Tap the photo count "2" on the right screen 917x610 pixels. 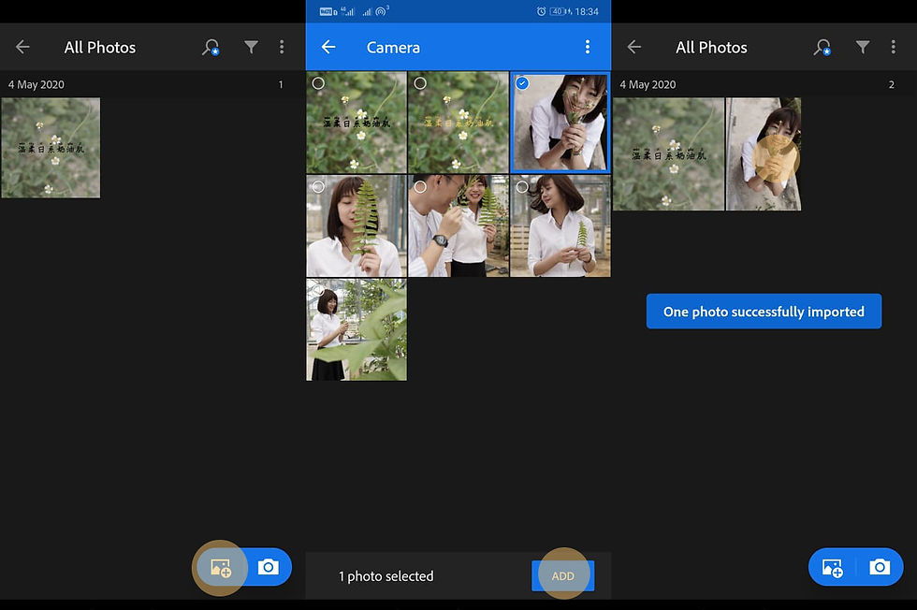click(x=891, y=85)
